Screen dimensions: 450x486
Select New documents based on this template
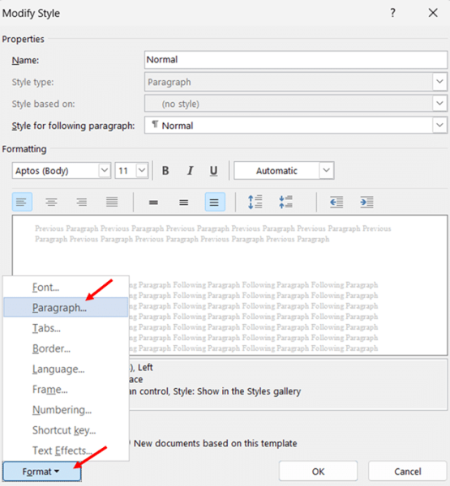(x=215, y=443)
